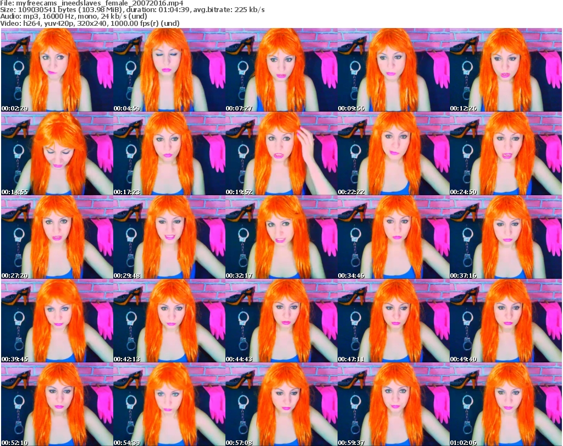Image resolution: width=563 pixels, height=446 pixels.
Task: Select the thumbnail stamped 00:42:13
Action: 169,321
